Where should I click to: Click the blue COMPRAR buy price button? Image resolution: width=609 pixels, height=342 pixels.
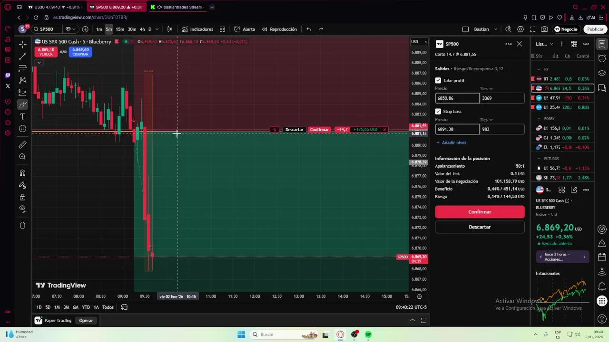tap(80, 52)
